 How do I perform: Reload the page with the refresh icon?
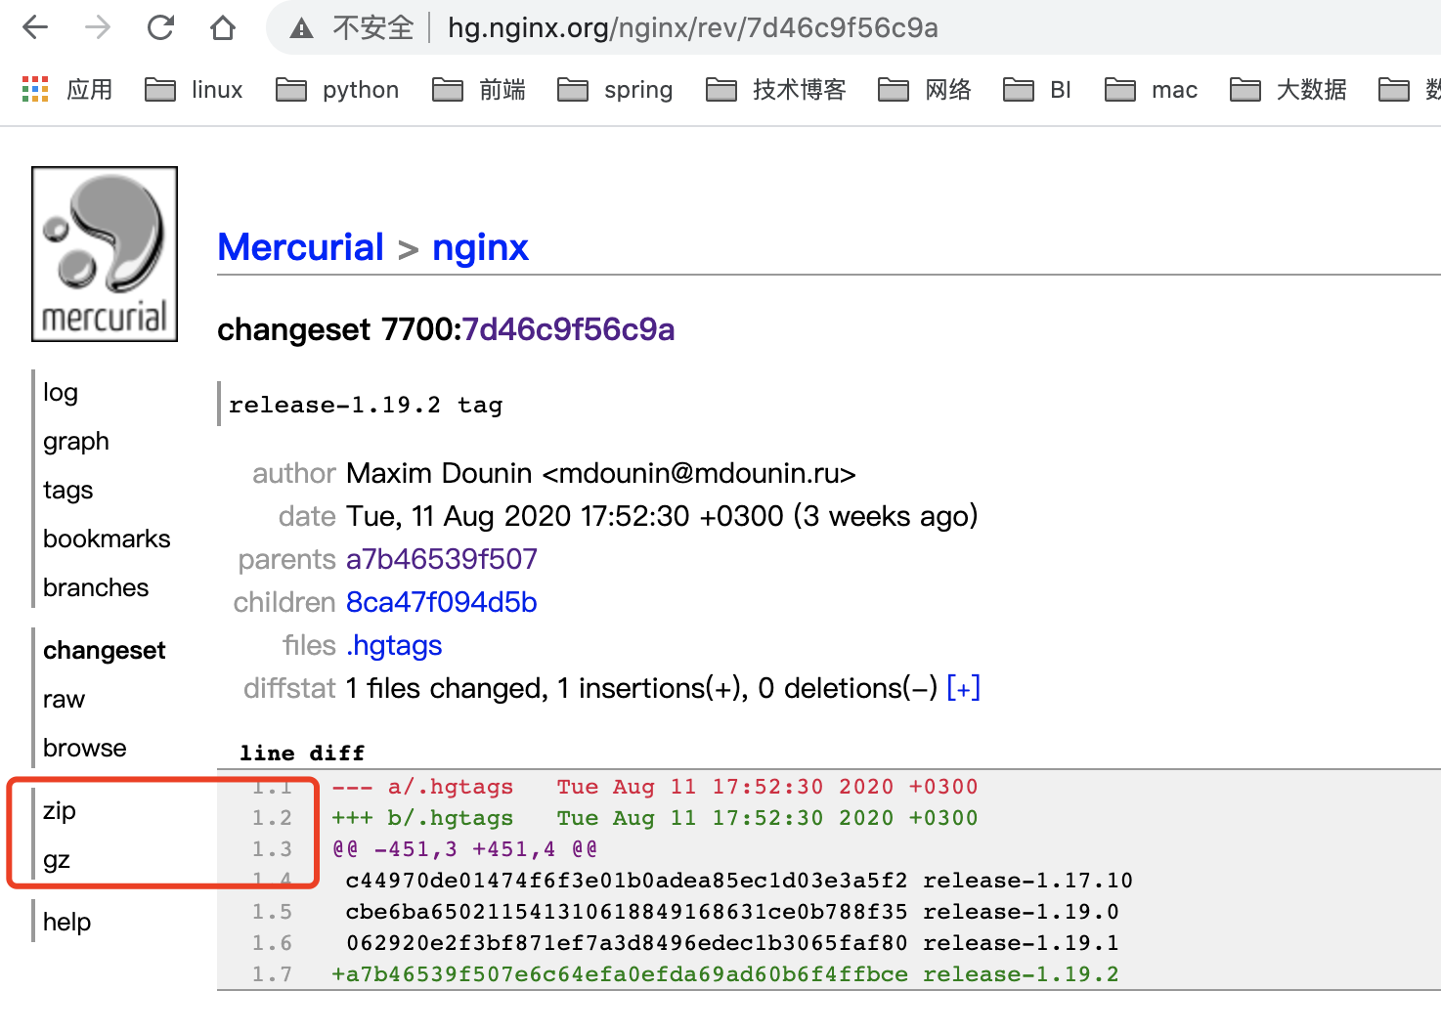click(x=160, y=27)
